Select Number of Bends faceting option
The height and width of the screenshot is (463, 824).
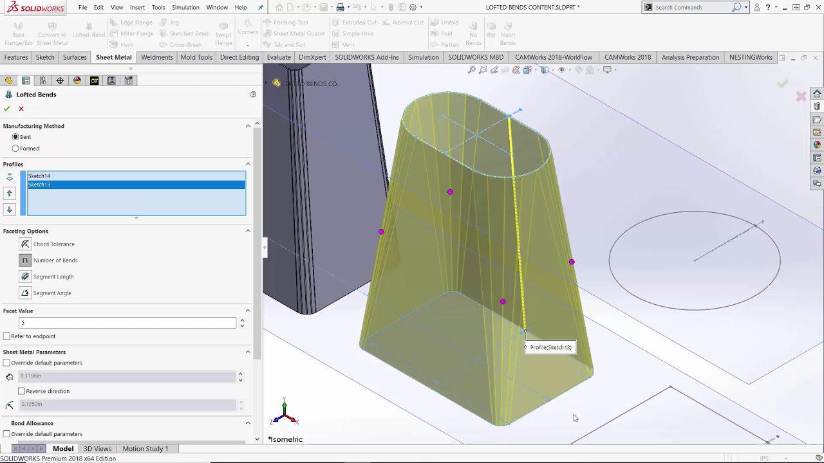click(25, 260)
